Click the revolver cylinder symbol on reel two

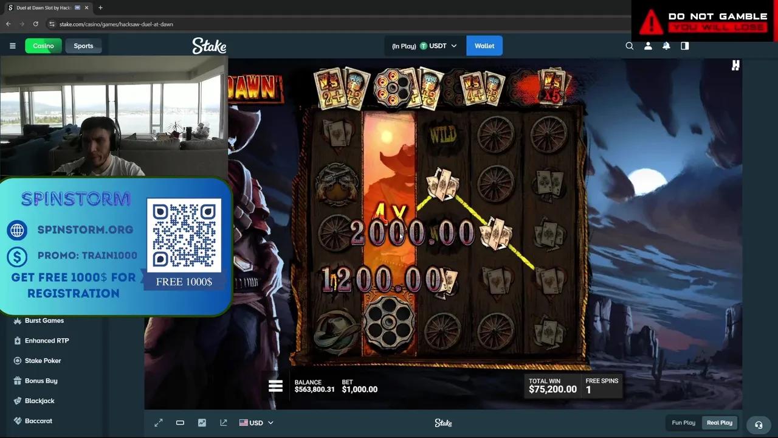(x=390, y=324)
